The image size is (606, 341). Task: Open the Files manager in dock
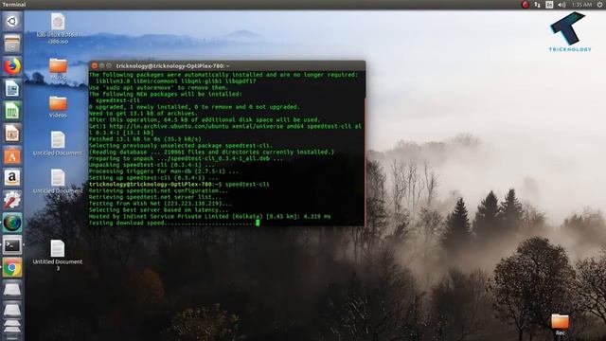pos(12,44)
